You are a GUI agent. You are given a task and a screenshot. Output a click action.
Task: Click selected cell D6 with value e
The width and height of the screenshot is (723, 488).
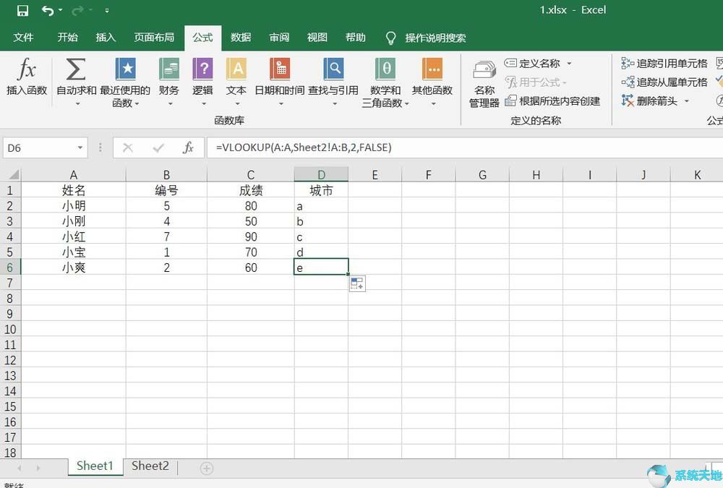tap(322, 267)
